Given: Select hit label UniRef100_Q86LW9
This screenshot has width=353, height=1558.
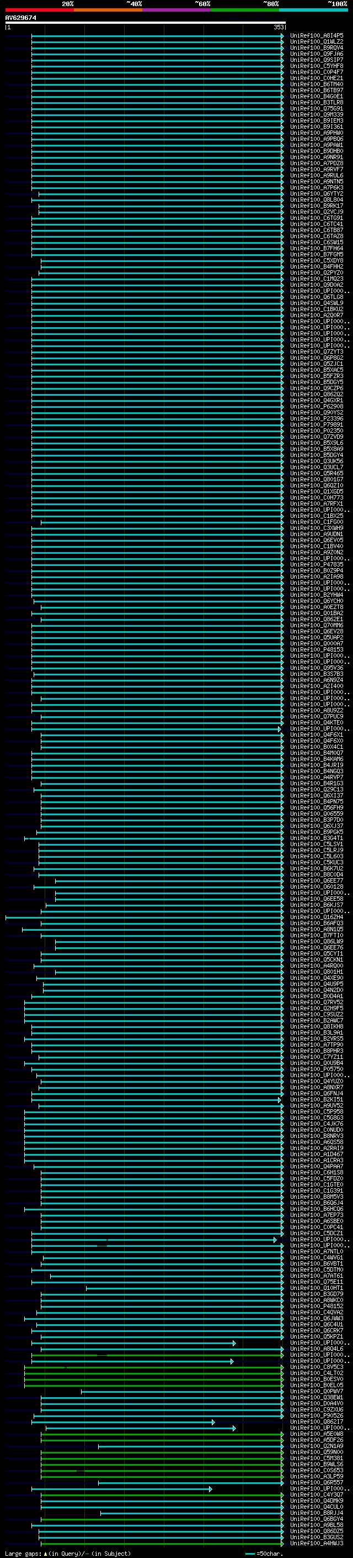Looking at the screenshot, I should [x=317, y=941].
